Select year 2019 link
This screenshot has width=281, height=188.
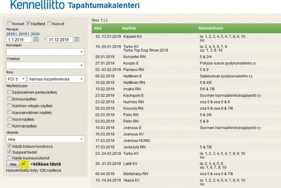coord(23,34)
